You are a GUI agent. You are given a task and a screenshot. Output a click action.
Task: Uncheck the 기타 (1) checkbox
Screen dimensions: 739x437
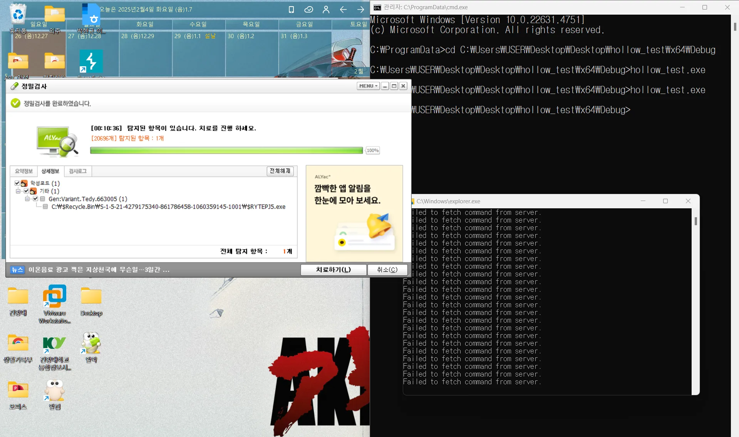pos(26,191)
